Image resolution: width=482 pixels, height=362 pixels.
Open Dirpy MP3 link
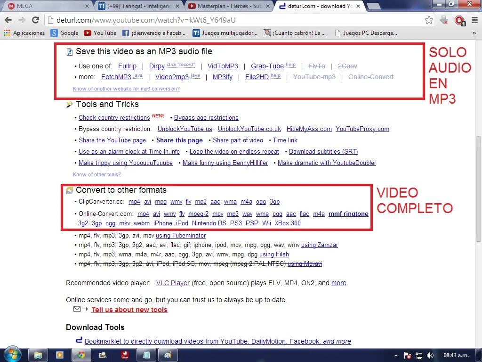157,66
